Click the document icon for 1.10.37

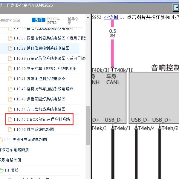[x=10, y=38]
